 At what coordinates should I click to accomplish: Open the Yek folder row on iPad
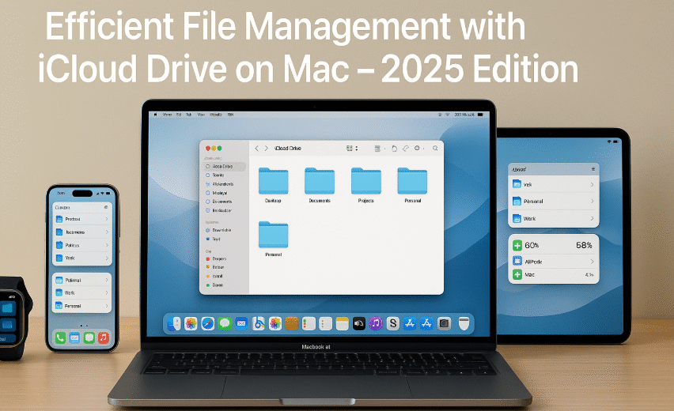[554, 184]
